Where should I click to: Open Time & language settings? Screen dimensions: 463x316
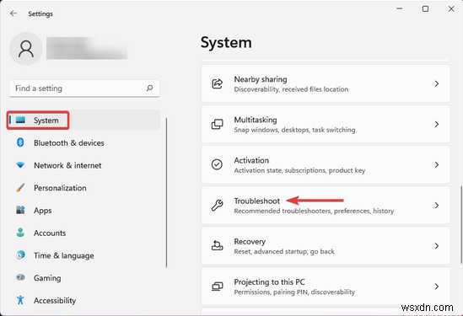point(64,255)
